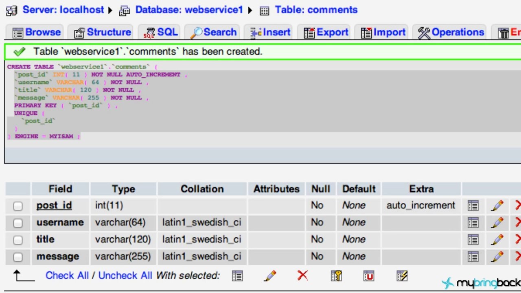Image resolution: width=521 pixels, height=293 pixels.
Task: Switch to the Import tab
Action: 383,32
